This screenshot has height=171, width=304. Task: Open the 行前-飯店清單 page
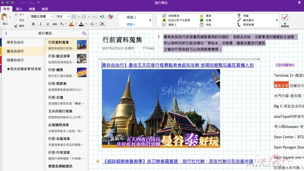(x=67, y=59)
